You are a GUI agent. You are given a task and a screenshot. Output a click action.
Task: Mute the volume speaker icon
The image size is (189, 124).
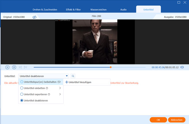point(182,67)
